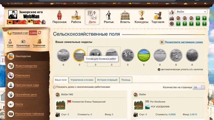The height and width of the screenshot is (120, 214).
Task: Click the BlaSer1992 username
Action: (67, 95)
